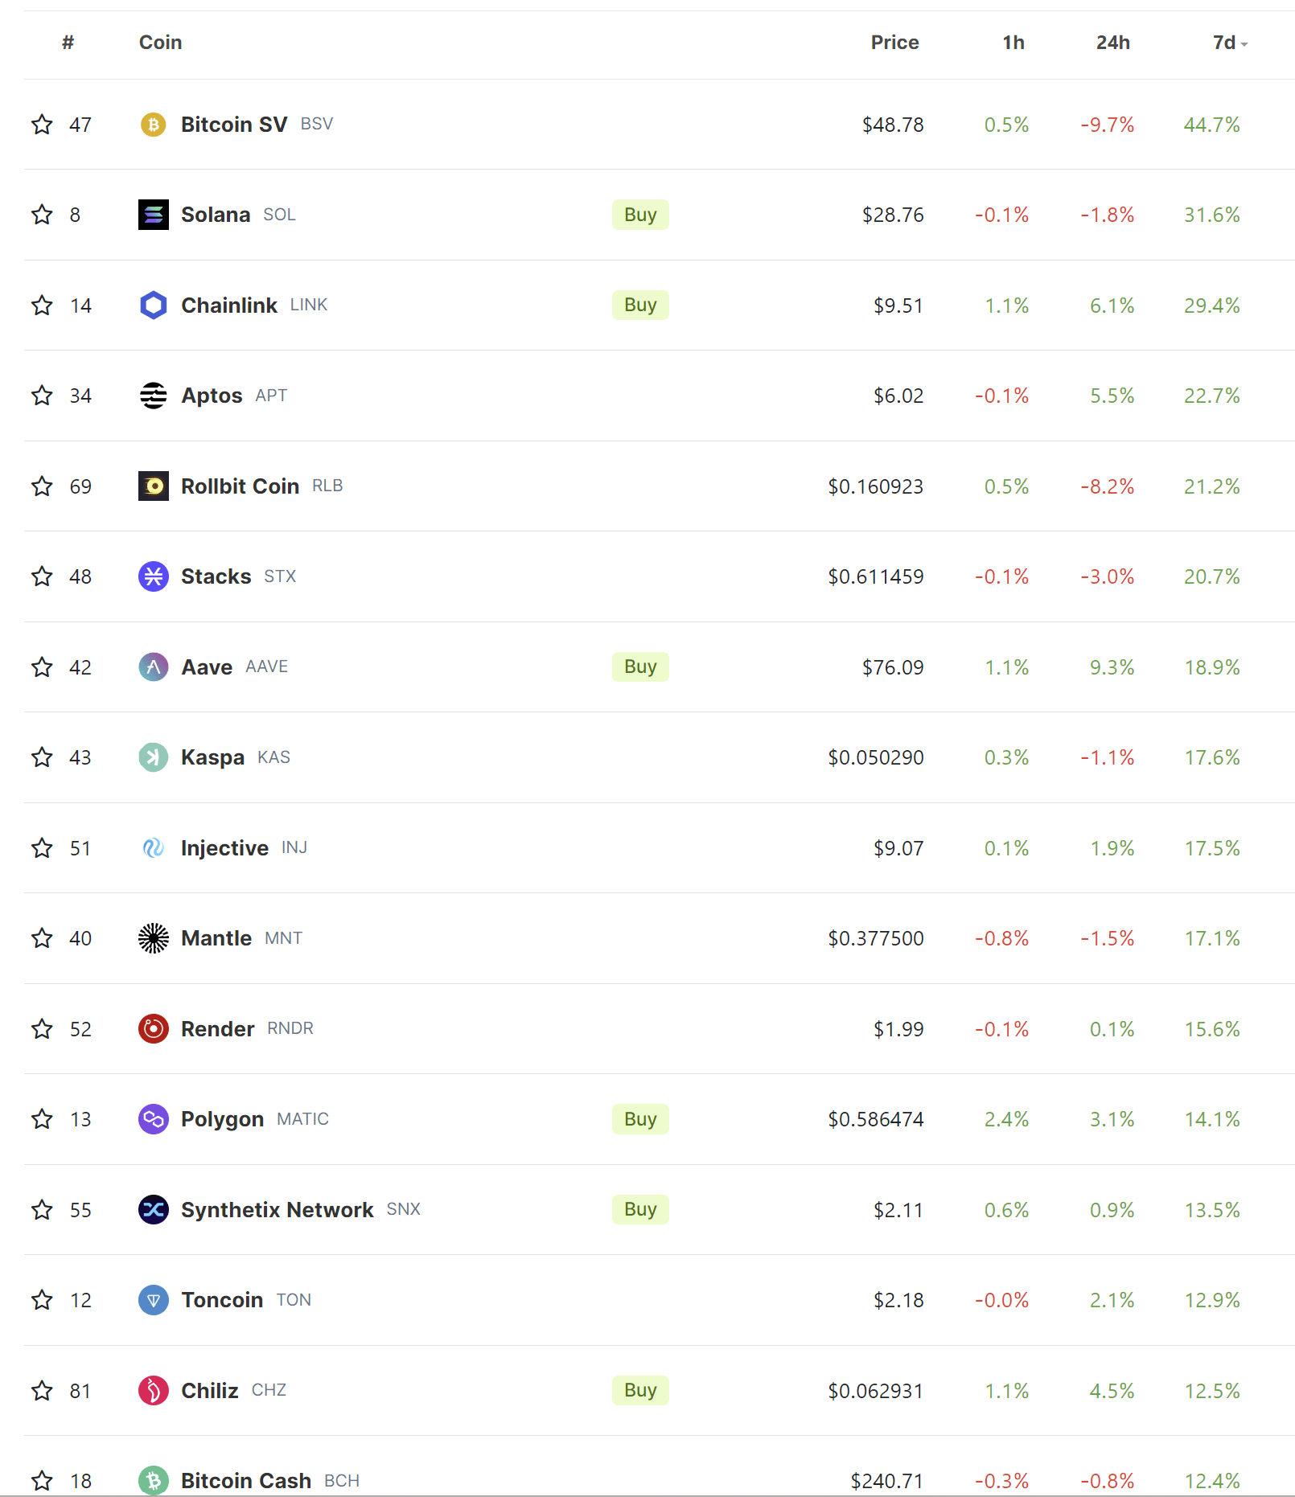Click the Bitcoin SV coin logo

153,125
